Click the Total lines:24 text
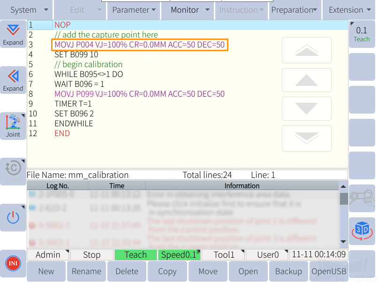Viewport: 378px width, 284px height. (x=207, y=175)
